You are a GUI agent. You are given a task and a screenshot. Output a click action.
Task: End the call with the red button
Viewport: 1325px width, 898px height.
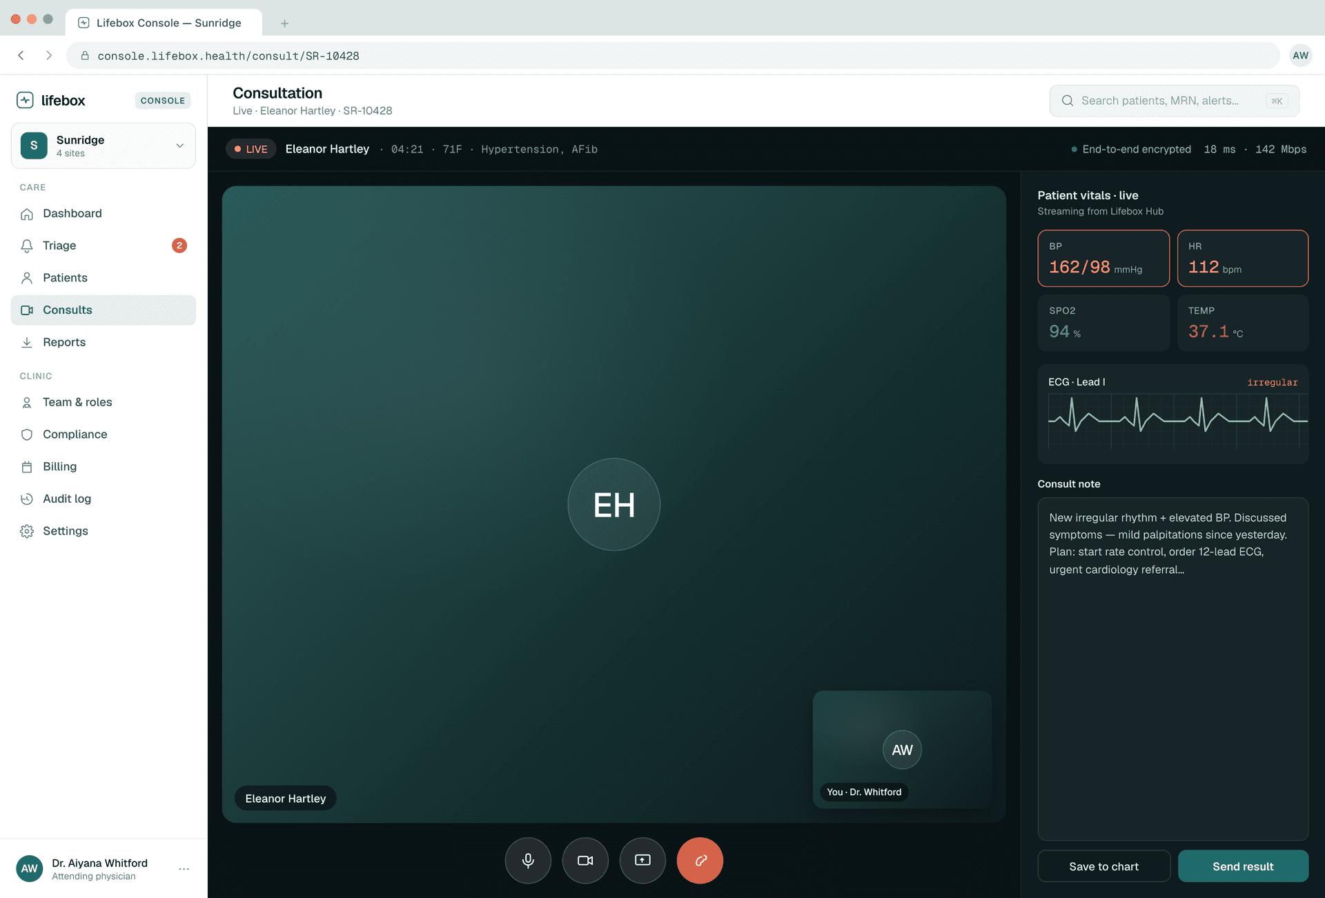[x=700, y=860]
